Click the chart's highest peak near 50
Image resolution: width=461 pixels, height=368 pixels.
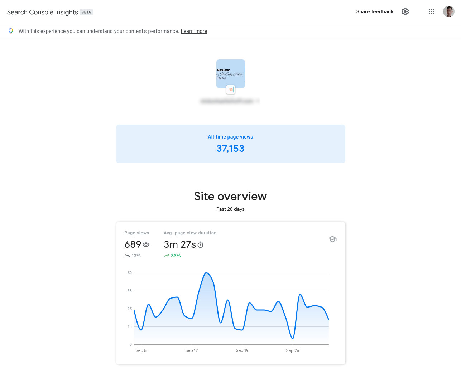pyautogui.click(x=206, y=273)
